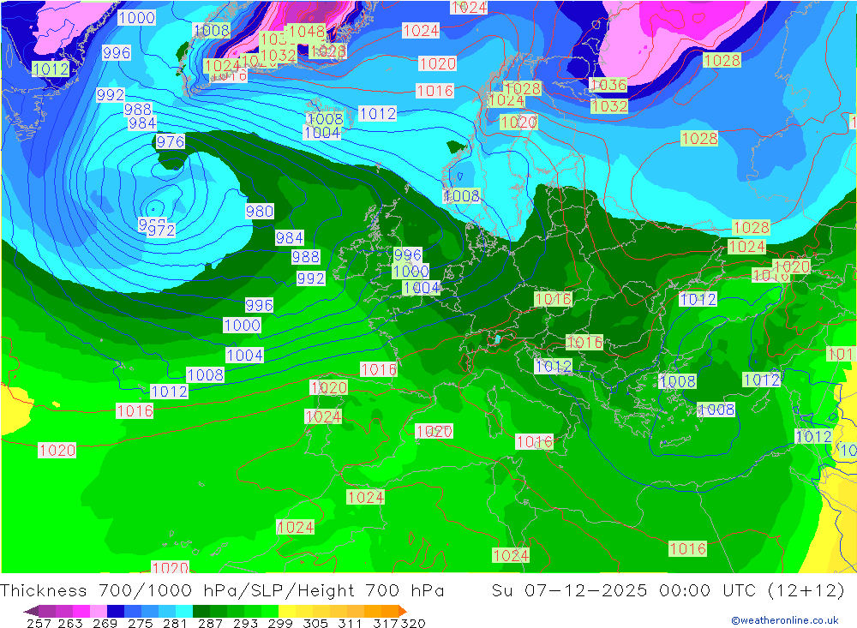Select the chart title 'Thickness 700/1000 hPa/SLP/Height 700 hPa'
This screenshot has width=857, height=628.
[222, 591]
